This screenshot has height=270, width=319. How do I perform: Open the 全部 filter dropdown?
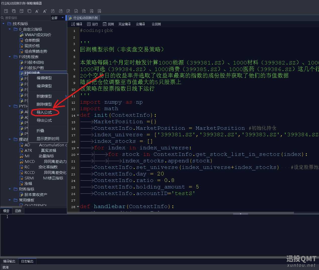[58, 18]
